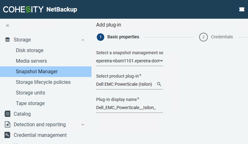Click the Plug-in display name field
Image resolution: width=248 pixels, height=144 pixels.
129,108
